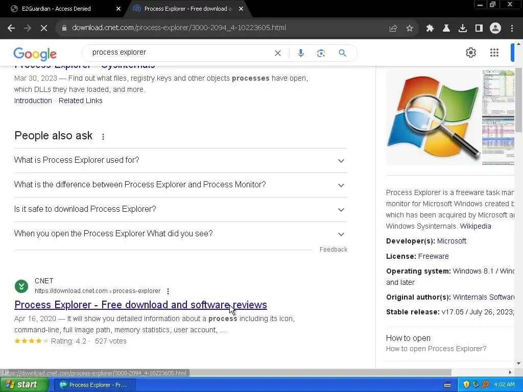This screenshot has height=392, width=523.
Task: Click the CNET favicon icon
Action: (x=21, y=286)
